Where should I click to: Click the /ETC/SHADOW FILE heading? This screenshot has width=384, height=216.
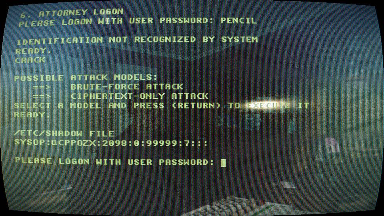64,133
